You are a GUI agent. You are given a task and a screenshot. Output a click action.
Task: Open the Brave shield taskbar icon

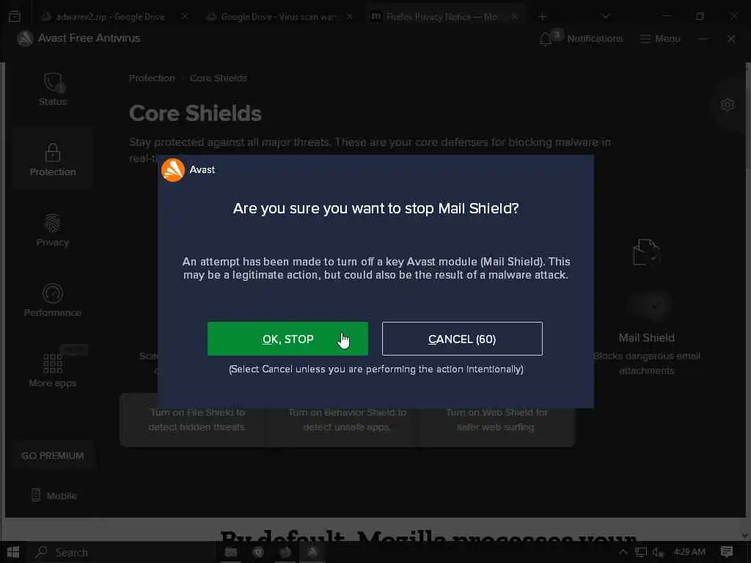point(258,552)
